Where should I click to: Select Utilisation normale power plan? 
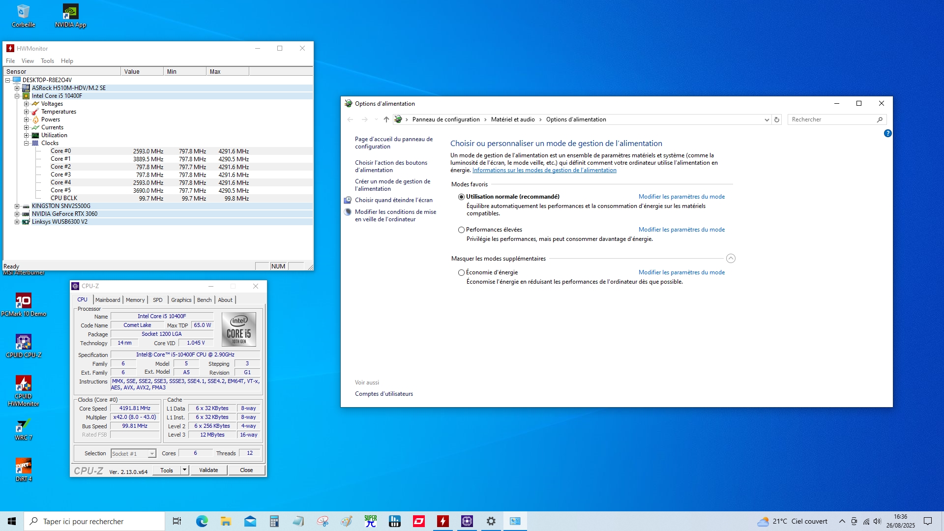pos(461,197)
